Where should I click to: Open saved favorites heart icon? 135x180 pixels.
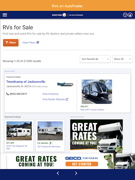coord(125,15)
